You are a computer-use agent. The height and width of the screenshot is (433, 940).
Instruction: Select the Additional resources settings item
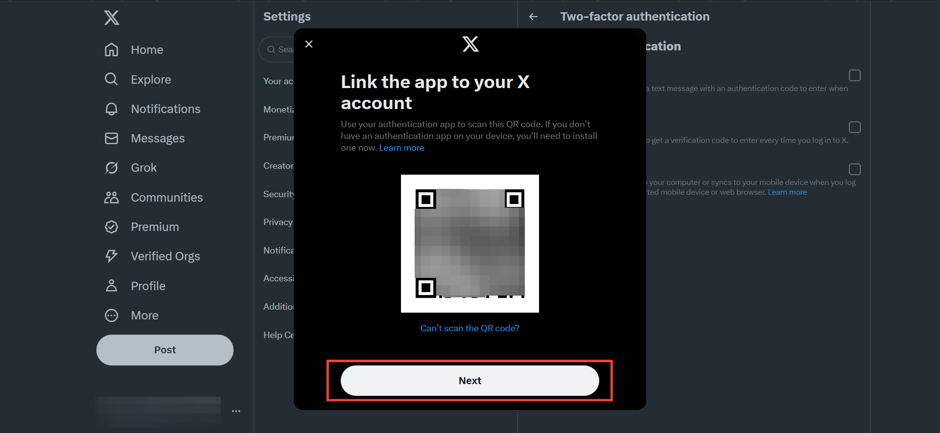279,307
